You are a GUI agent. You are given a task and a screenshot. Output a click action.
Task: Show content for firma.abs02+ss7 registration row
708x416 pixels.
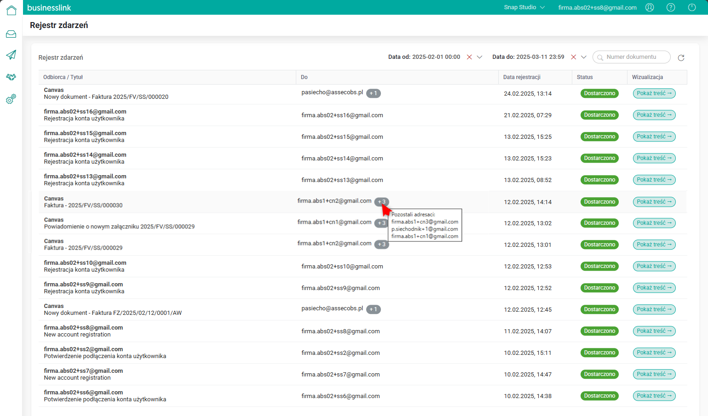pyautogui.click(x=654, y=374)
